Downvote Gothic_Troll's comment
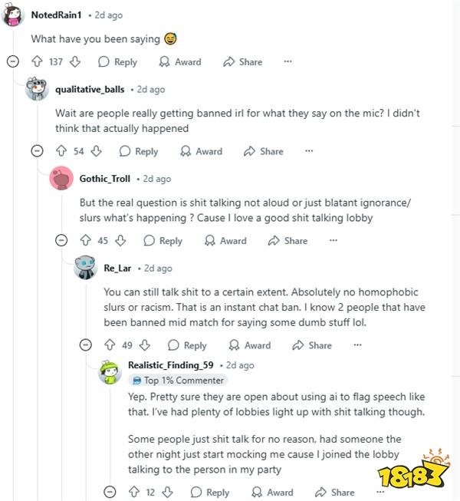This screenshot has width=460, height=501. point(120,241)
